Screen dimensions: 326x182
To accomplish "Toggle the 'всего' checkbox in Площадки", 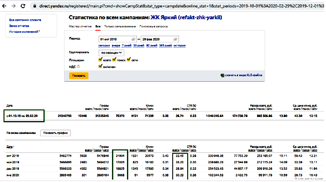I will pos(100,60).
